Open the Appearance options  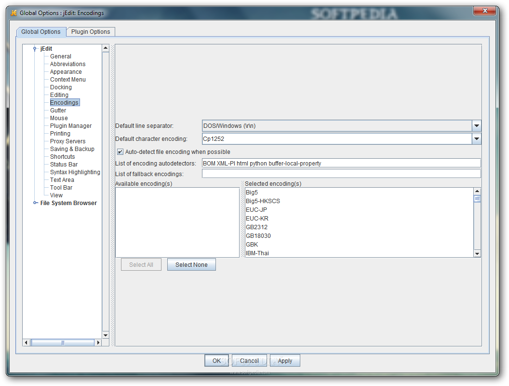[66, 72]
